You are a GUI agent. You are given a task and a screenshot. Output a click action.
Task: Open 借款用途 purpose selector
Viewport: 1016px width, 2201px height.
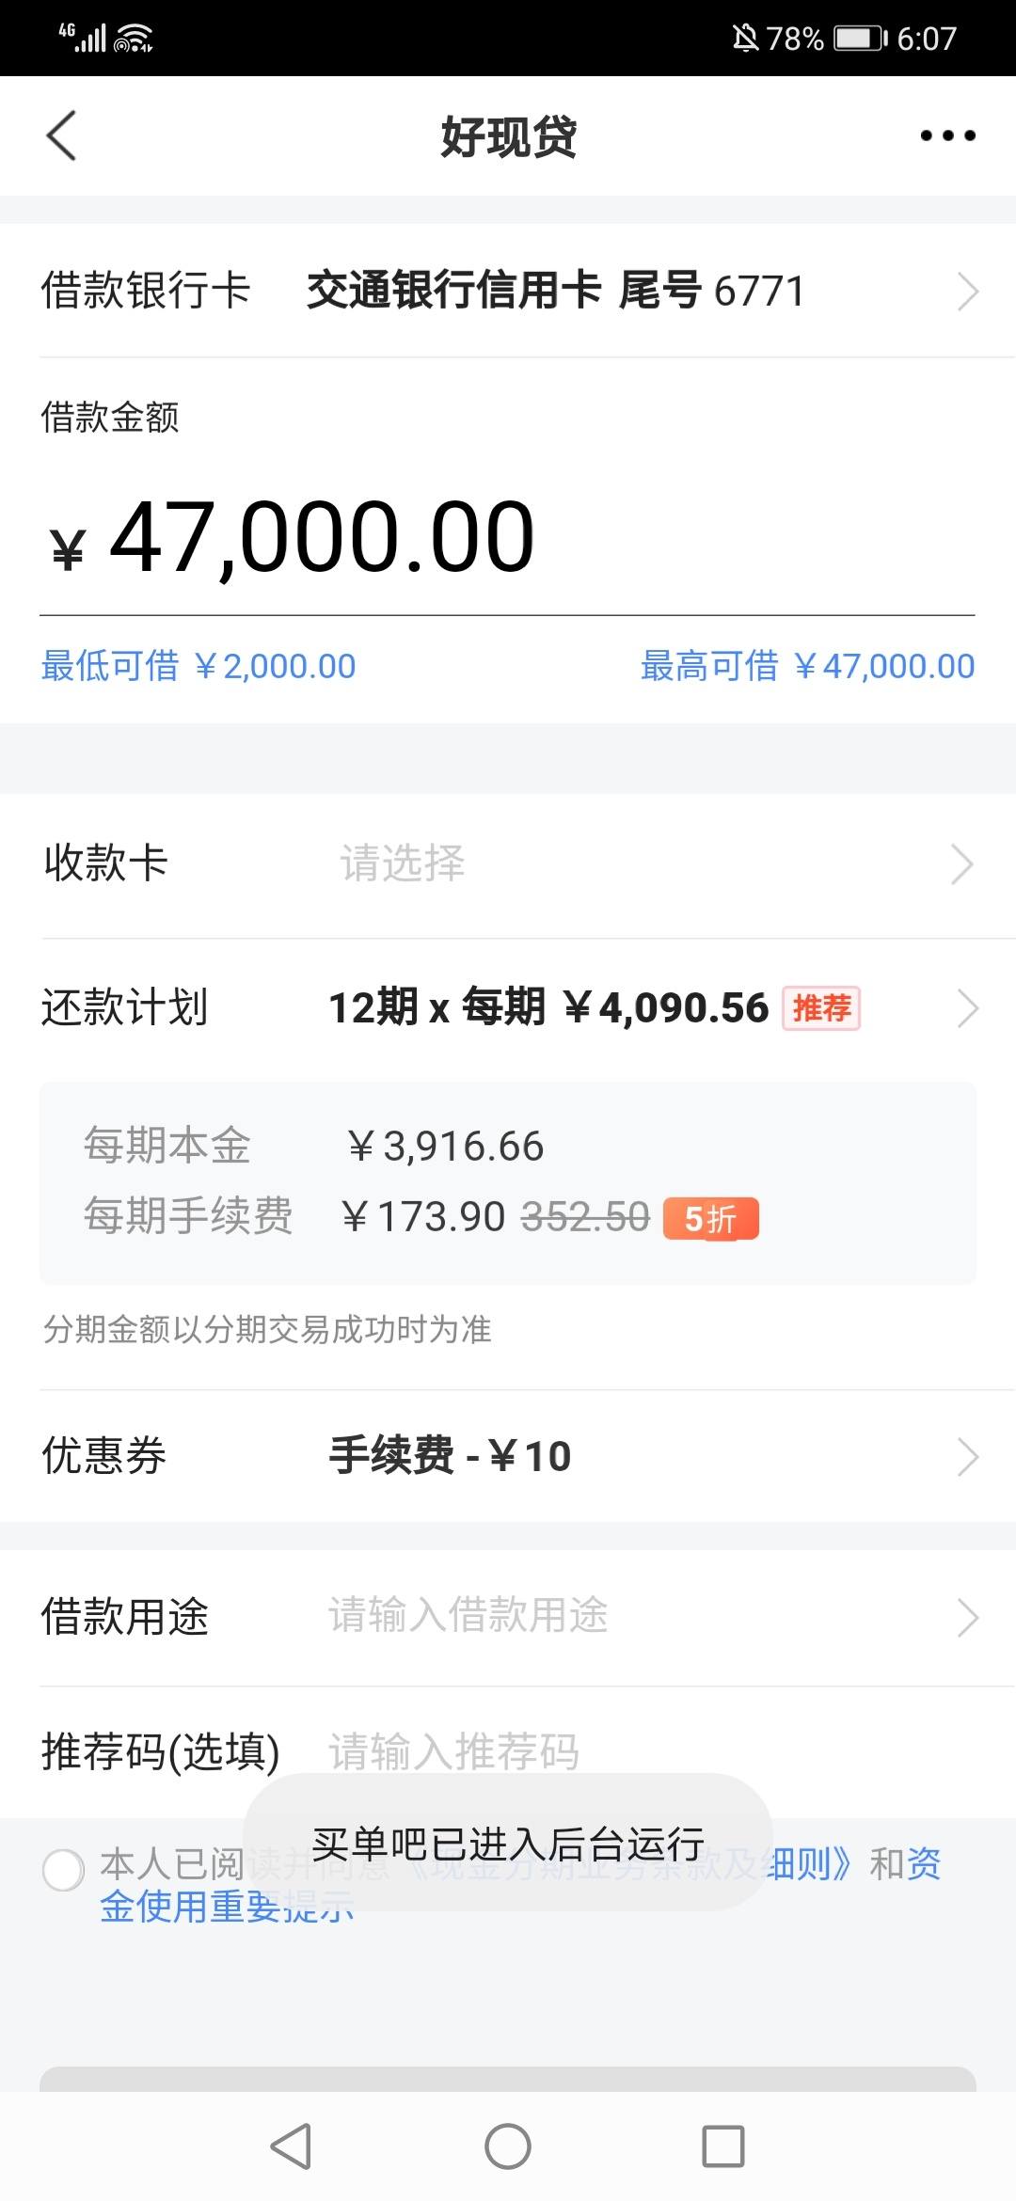pyautogui.click(x=508, y=1617)
